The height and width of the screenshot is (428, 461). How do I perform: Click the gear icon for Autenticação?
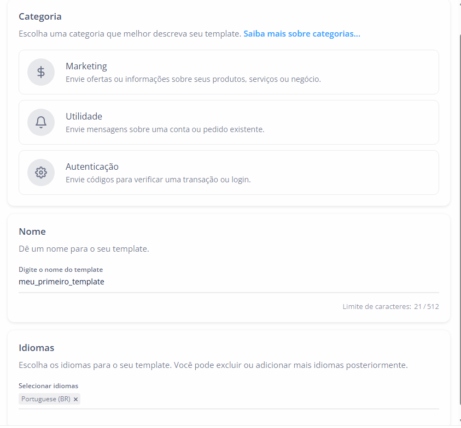[41, 173]
